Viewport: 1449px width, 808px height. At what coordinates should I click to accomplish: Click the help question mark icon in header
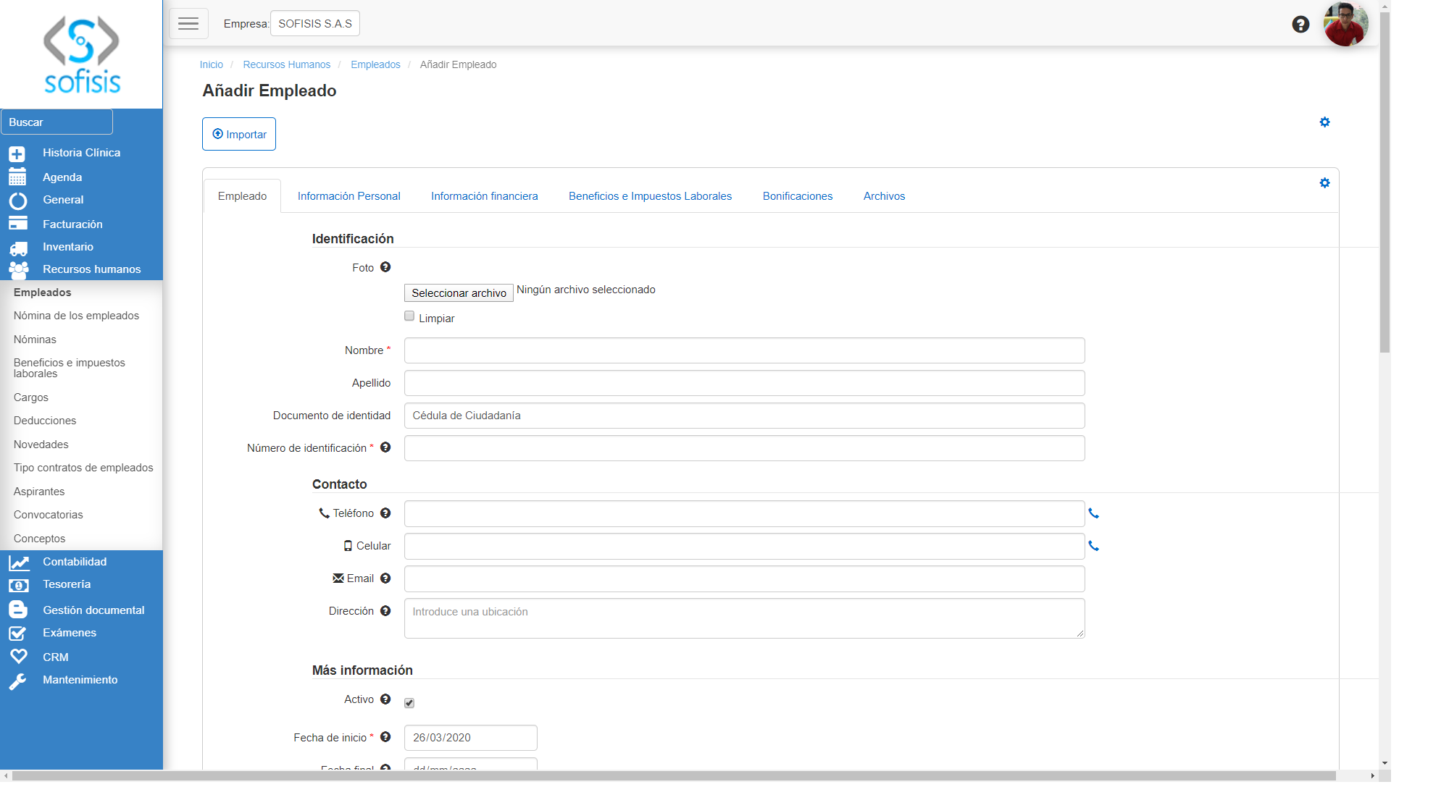1300,25
